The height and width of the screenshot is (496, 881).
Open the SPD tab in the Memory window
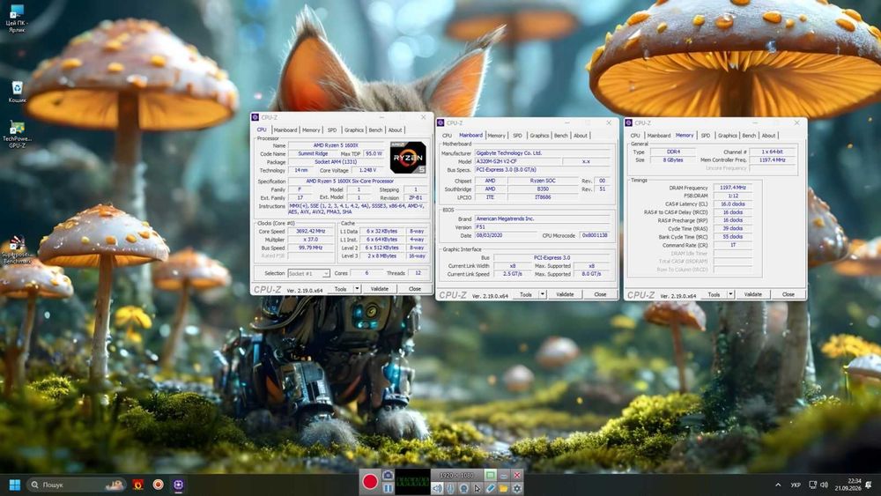click(706, 136)
